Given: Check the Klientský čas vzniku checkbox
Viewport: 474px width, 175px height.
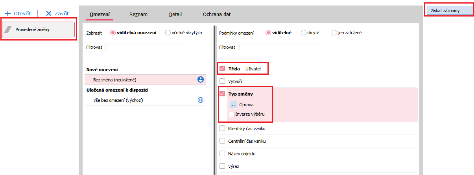Looking at the screenshot, I should [x=222, y=129].
